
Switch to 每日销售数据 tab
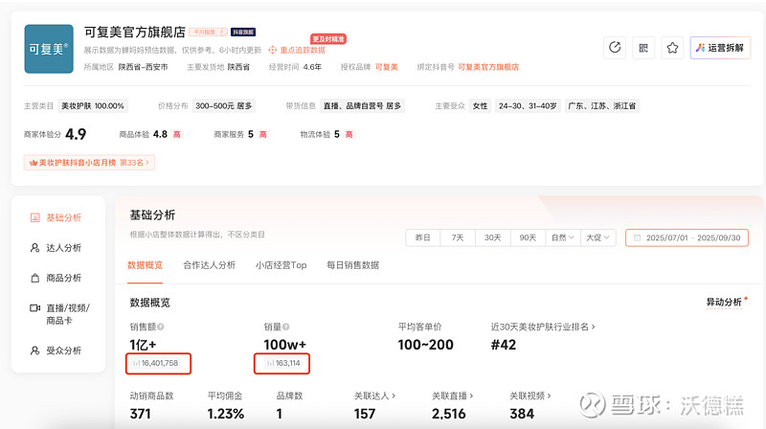[x=352, y=265]
